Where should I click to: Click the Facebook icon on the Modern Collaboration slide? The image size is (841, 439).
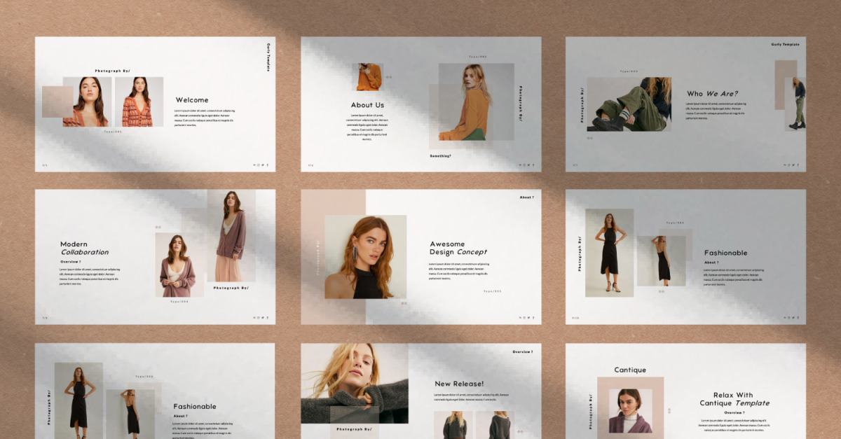(x=267, y=318)
